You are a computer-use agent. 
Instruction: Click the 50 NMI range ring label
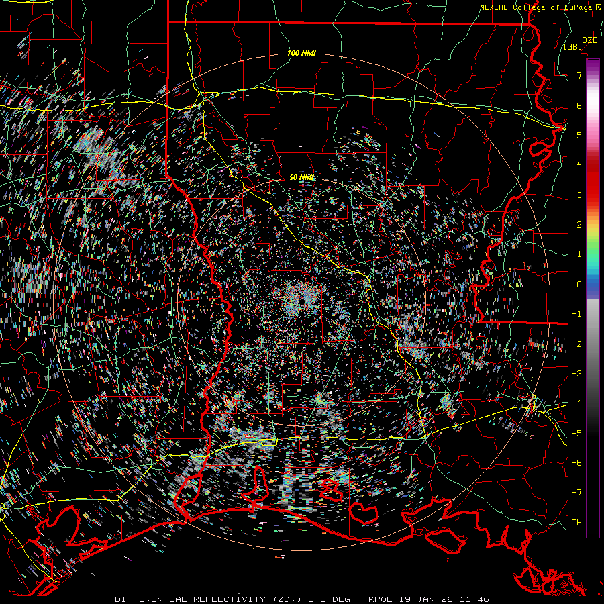coord(301,177)
